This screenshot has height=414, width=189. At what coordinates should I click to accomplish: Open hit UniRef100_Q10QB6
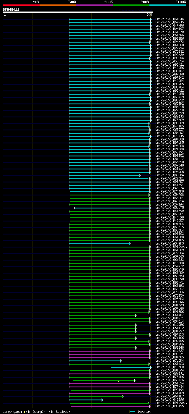pyautogui.click(x=170, y=325)
